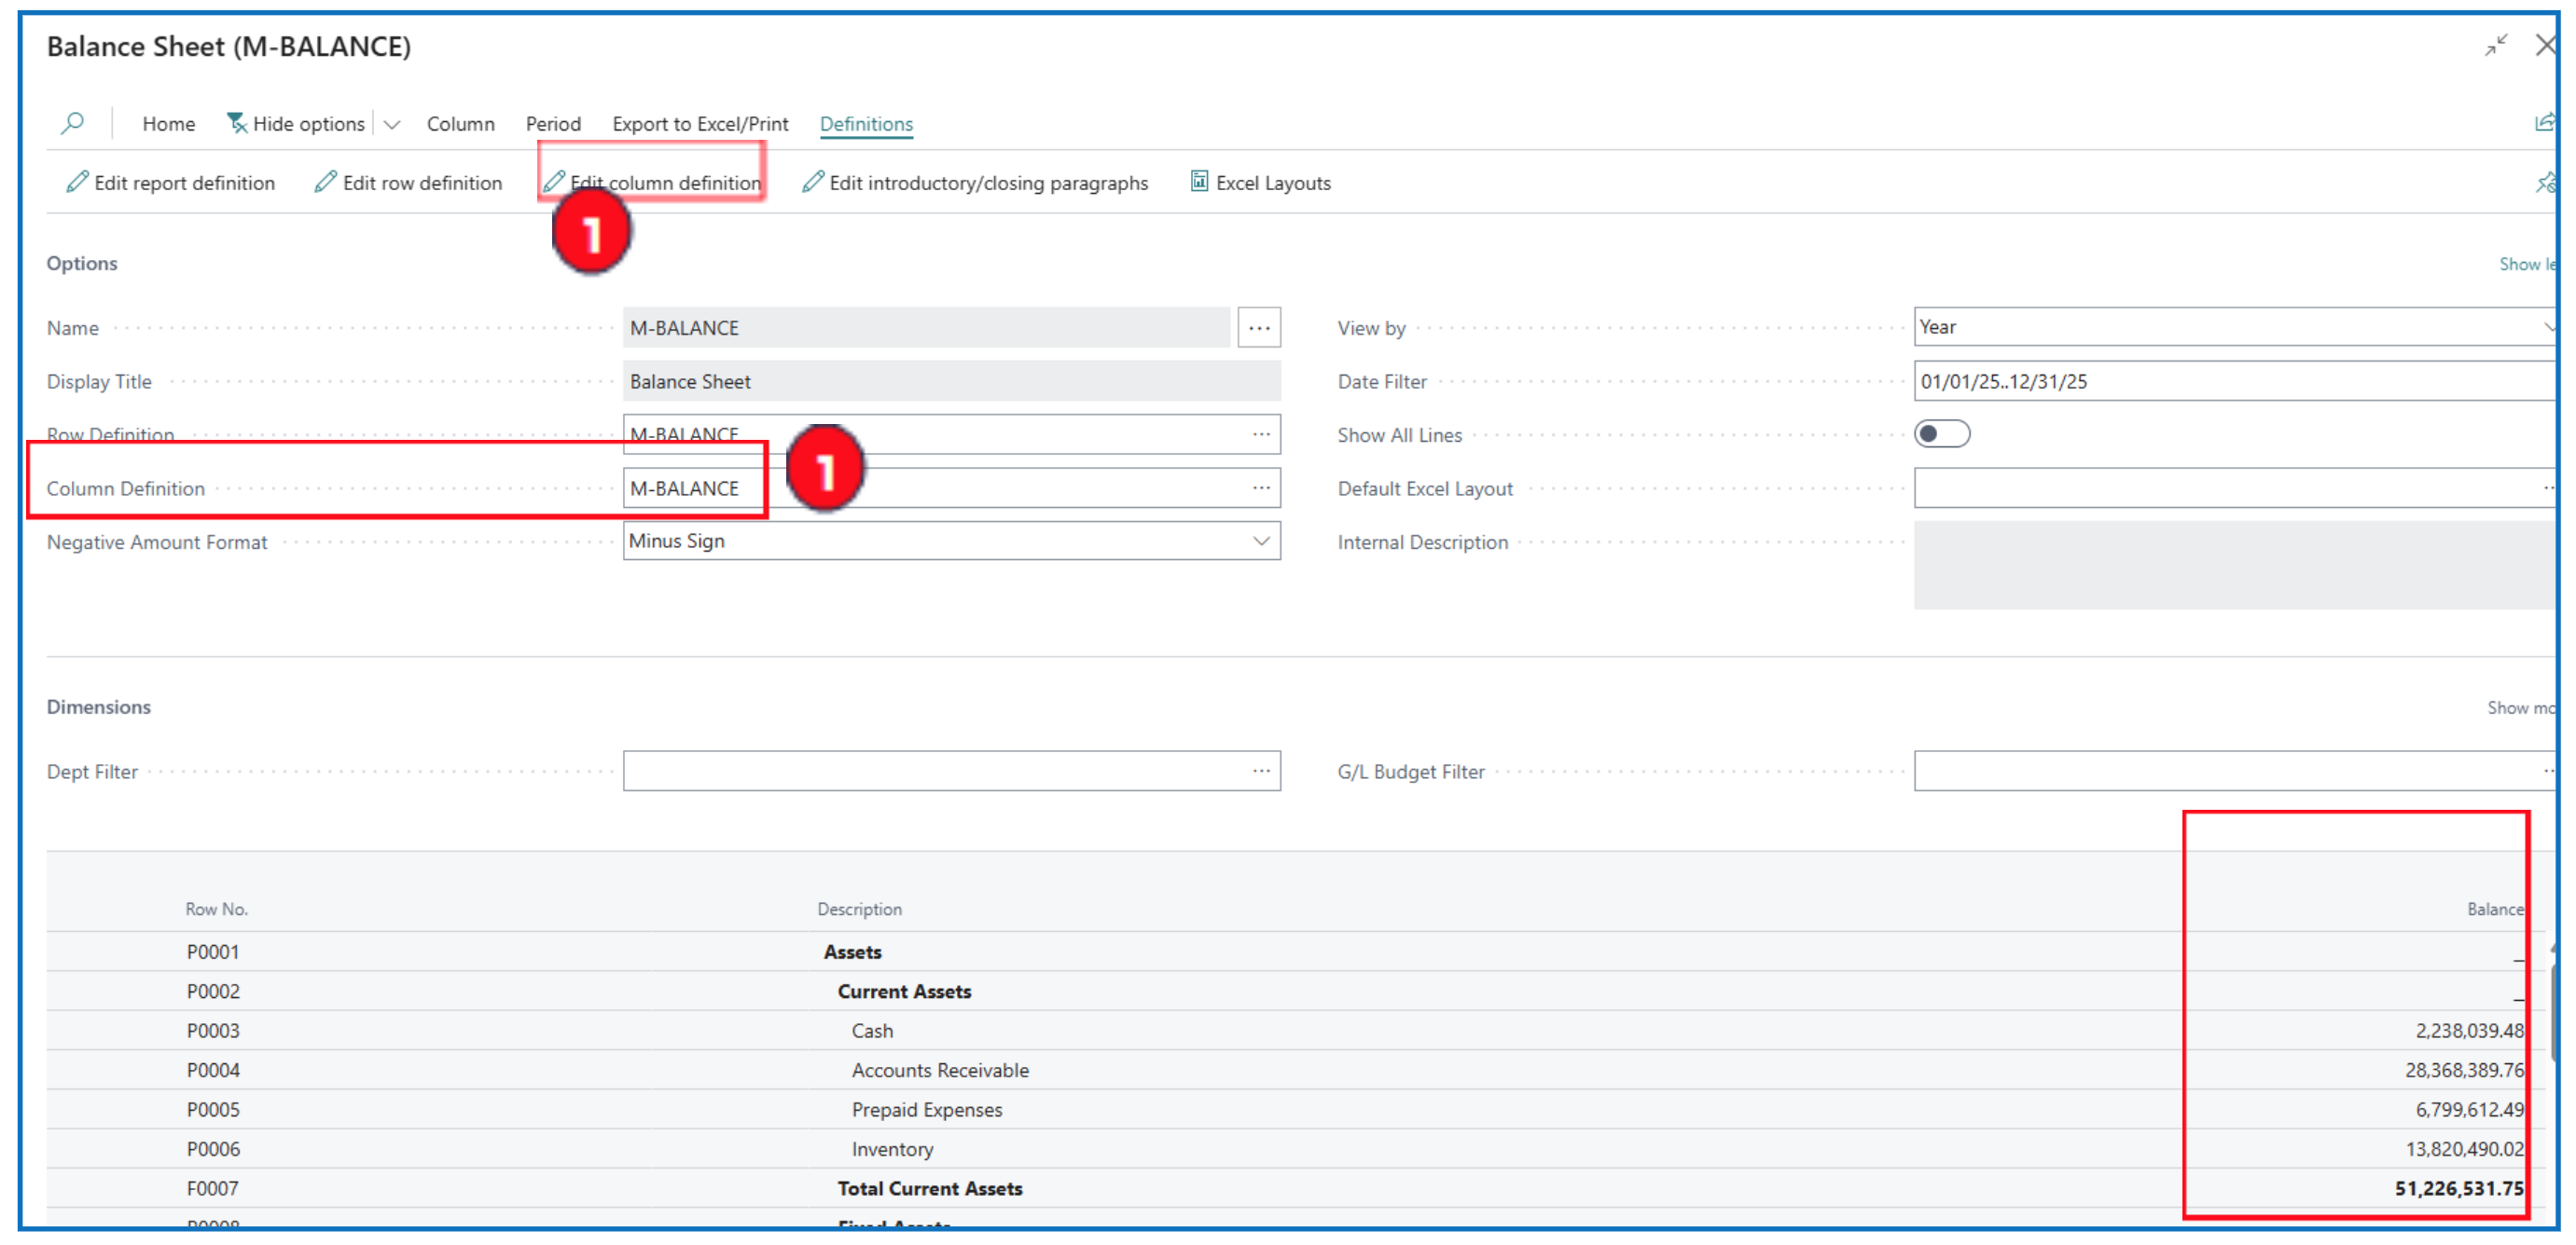2576x1245 pixels.
Task: Click the Edit report definition pencil icon
Action: pos(76,183)
